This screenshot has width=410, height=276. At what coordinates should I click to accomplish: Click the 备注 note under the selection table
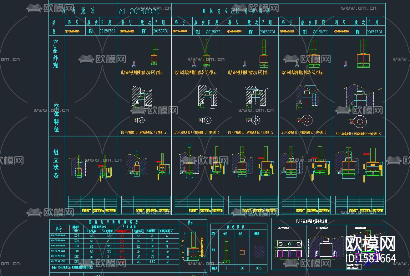[72, 267]
